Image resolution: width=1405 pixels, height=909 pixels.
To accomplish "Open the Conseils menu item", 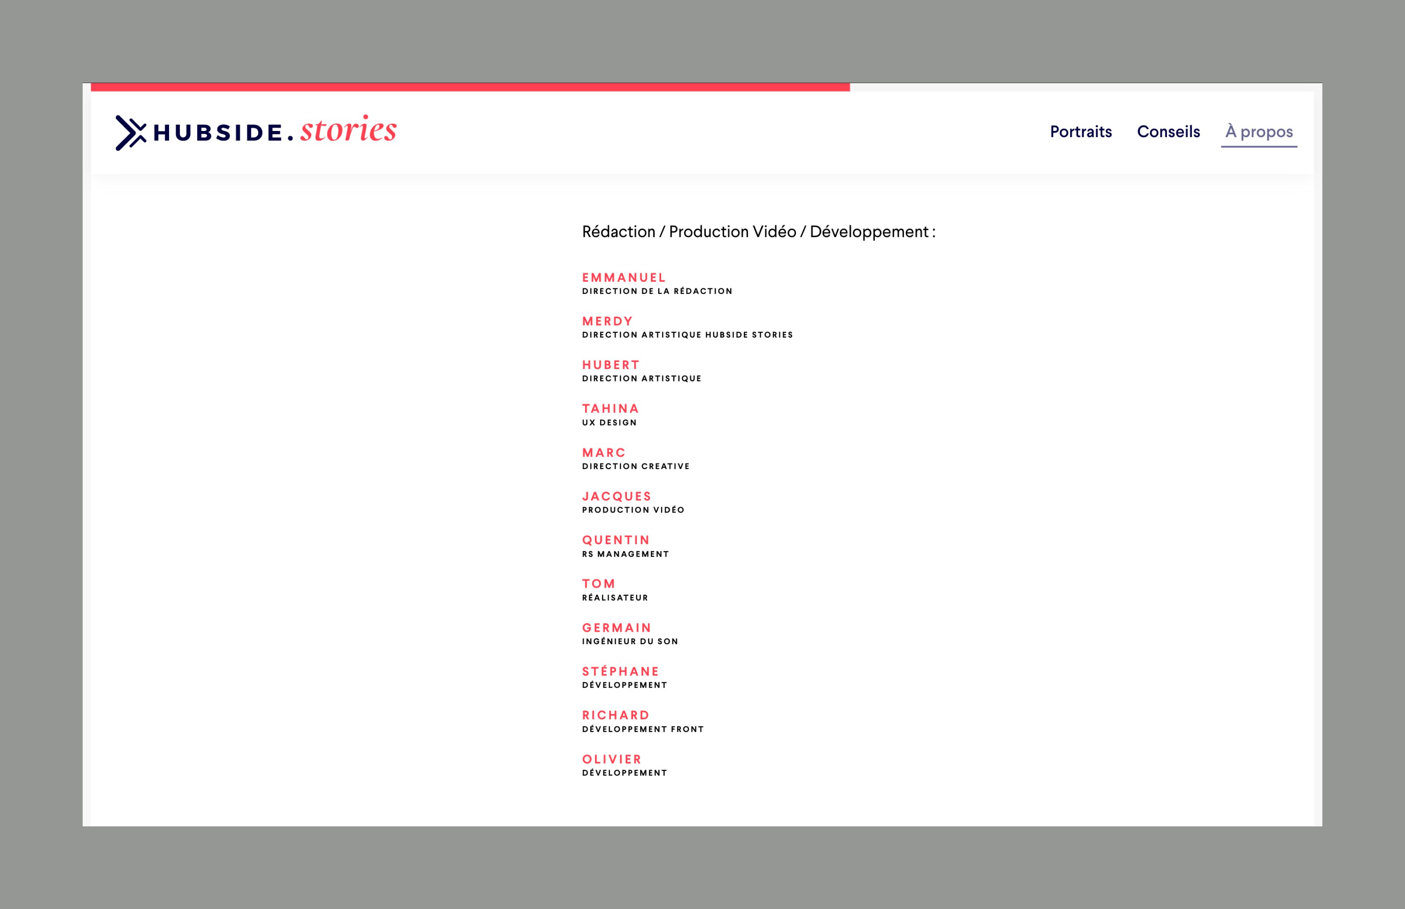I will coord(1168,132).
